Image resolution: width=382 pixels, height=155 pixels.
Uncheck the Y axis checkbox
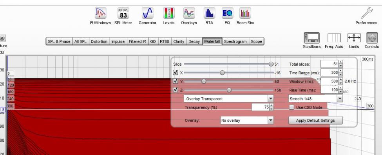(x=176, y=81)
